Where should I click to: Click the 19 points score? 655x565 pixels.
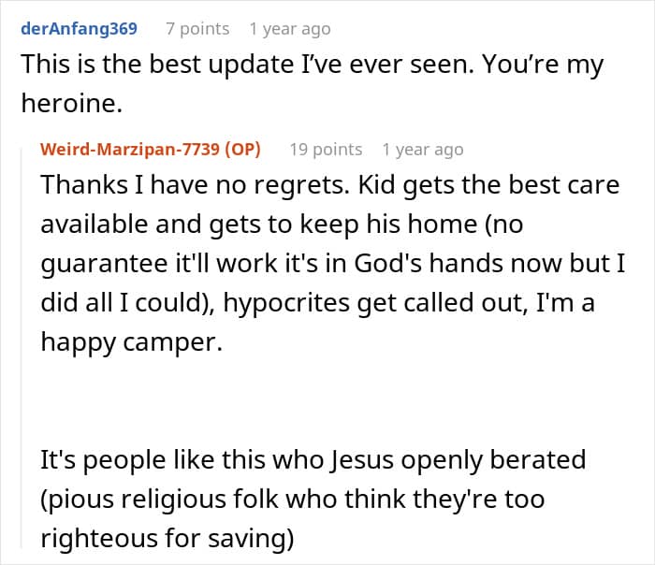pyautogui.click(x=326, y=150)
